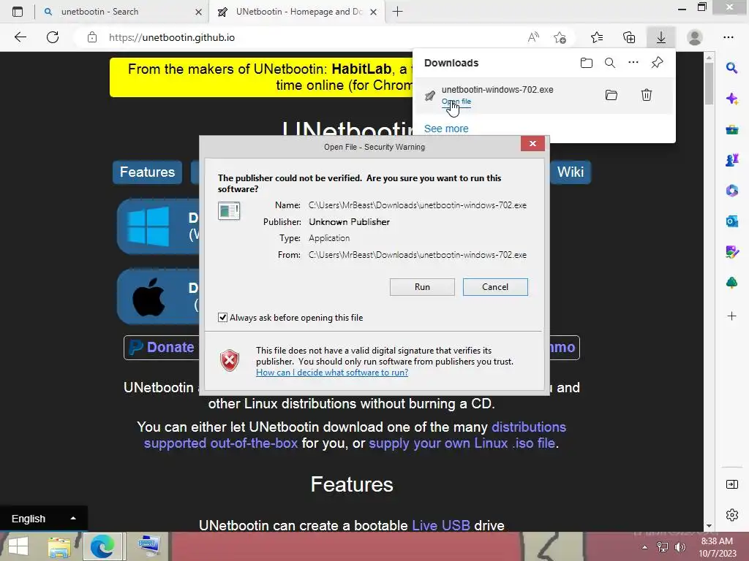Open File Explorer from taskbar
The height and width of the screenshot is (561, 749).
[x=59, y=546]
